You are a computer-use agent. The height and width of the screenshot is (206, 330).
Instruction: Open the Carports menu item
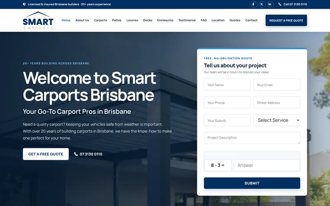click(x=100, y=20)
